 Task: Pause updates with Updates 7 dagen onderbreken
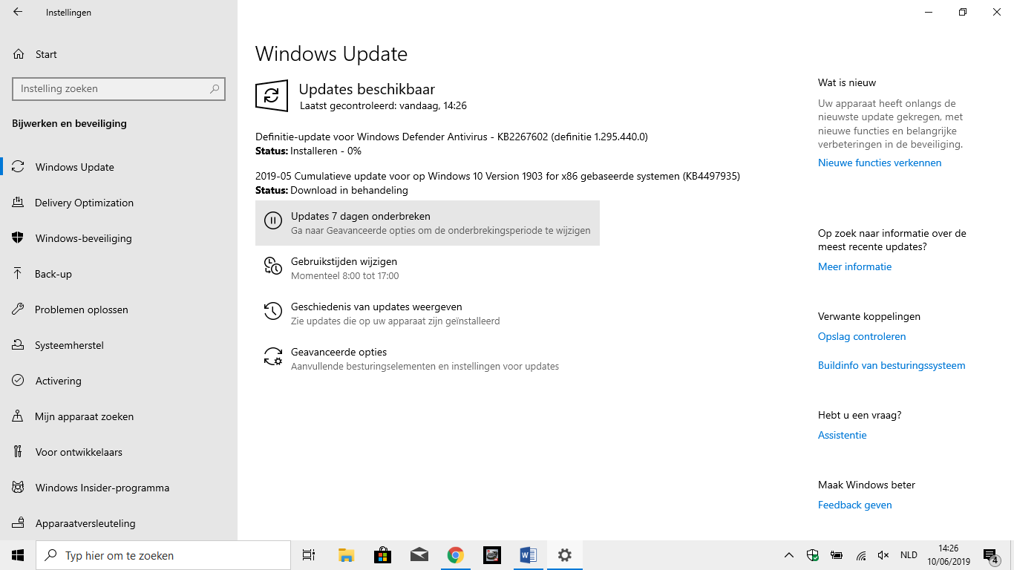pyautogui.click(x=428, y=223)
